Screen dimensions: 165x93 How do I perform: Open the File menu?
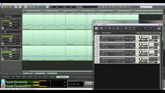coord(4,4)
